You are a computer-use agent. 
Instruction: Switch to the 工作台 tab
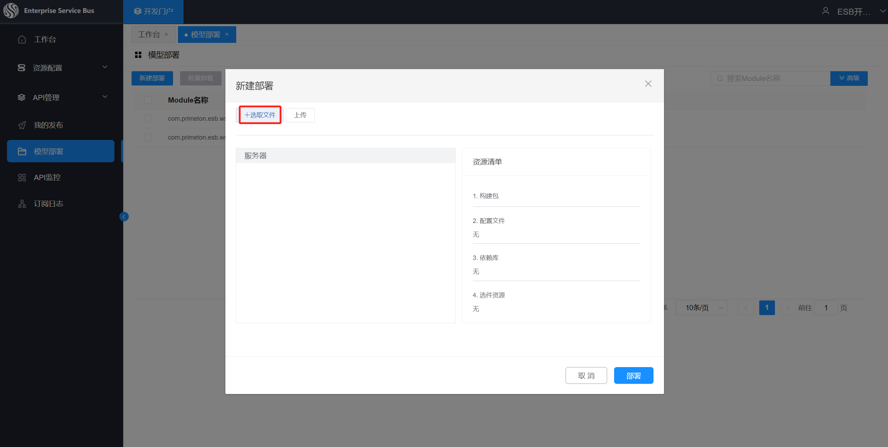coord(149,35)
